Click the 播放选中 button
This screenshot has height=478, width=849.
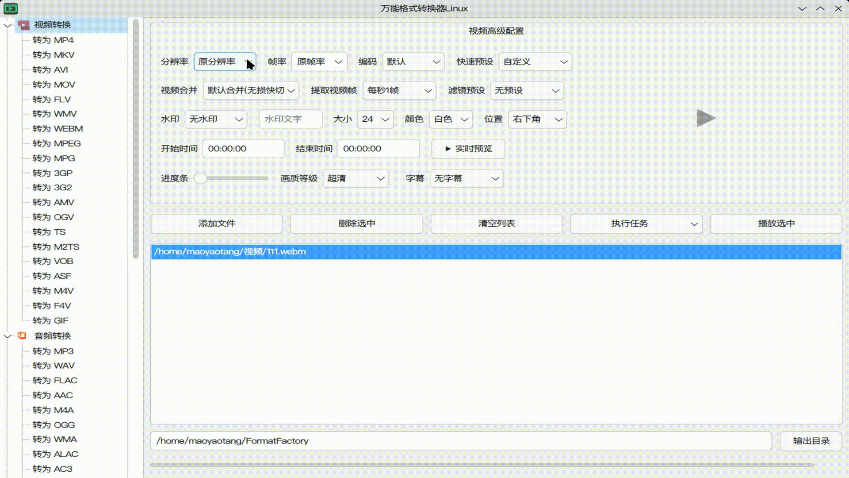coord(776,224)
